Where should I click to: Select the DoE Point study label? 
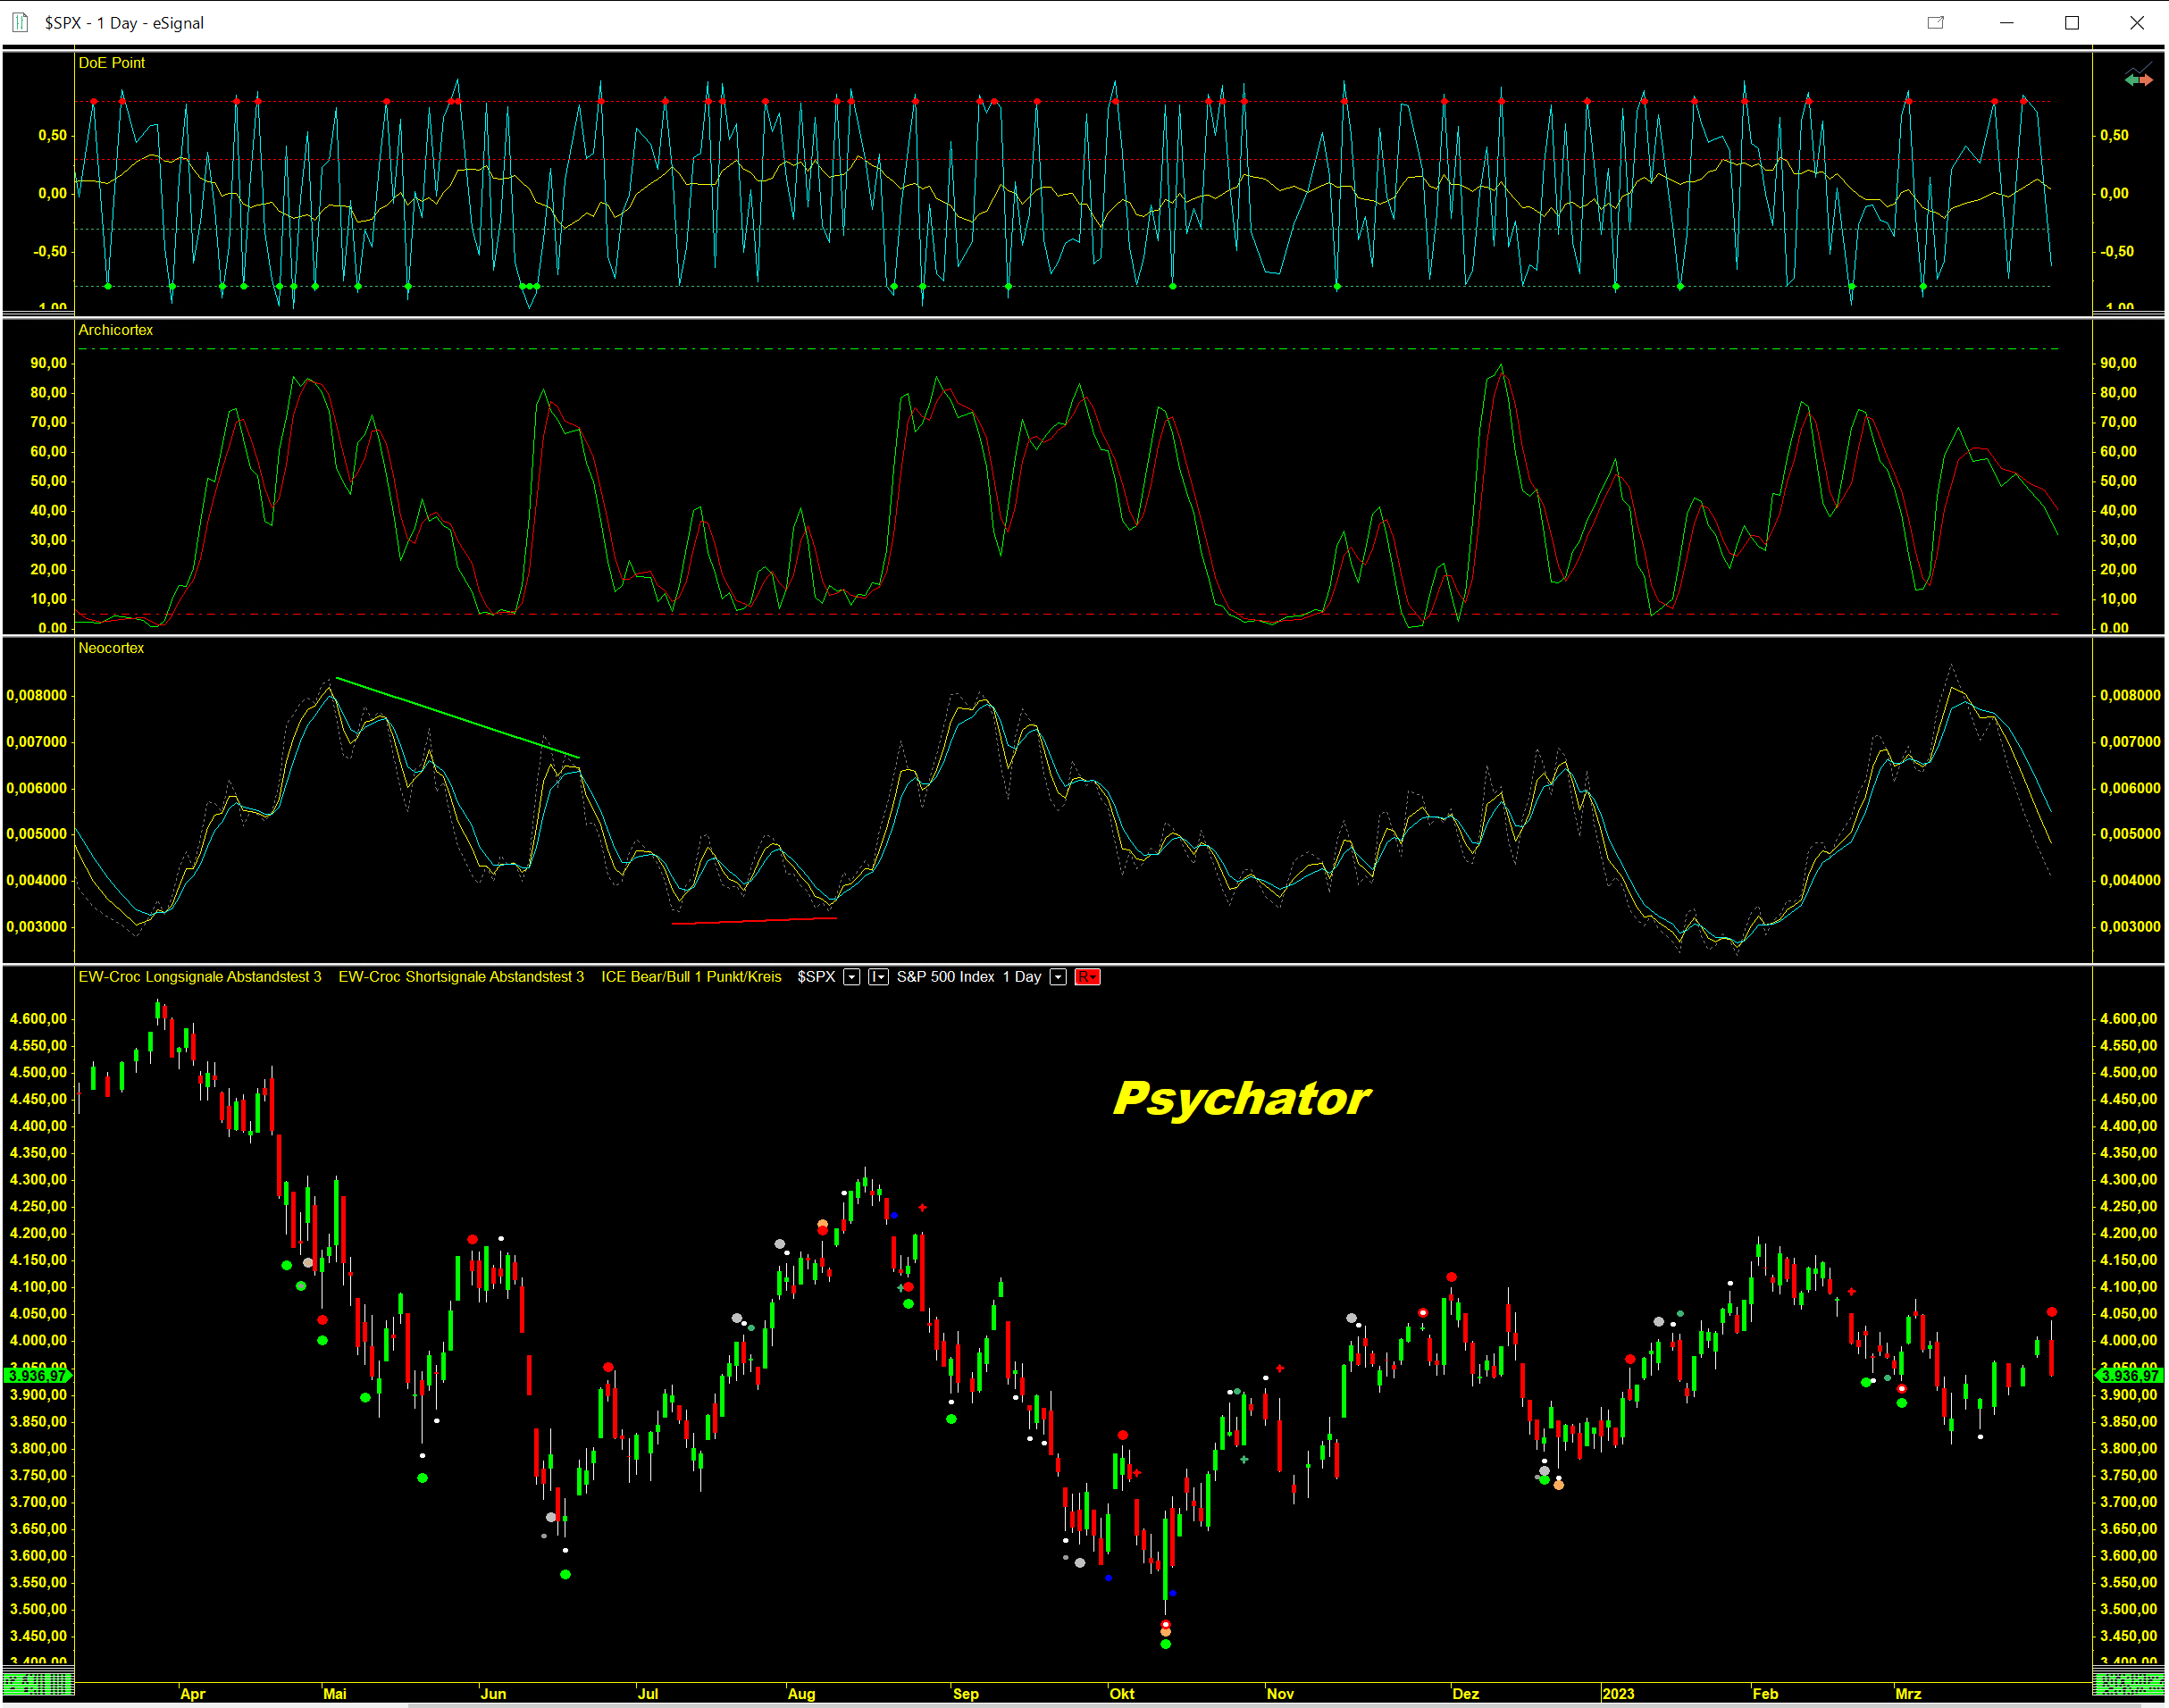(111, 63)
